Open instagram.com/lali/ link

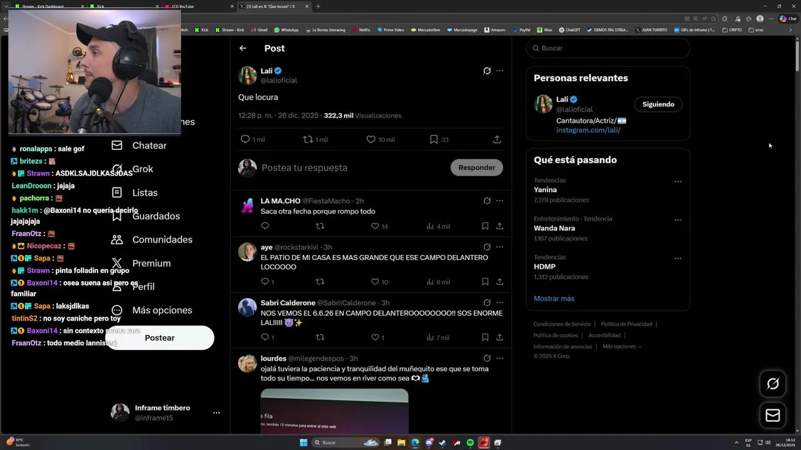tap(588, 130)
